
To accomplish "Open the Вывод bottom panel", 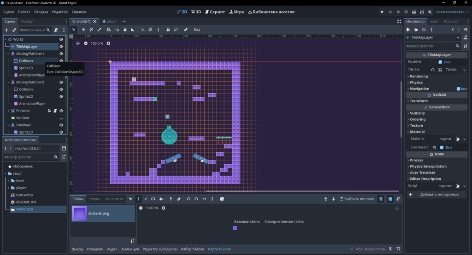I will (x=77, y=249).
